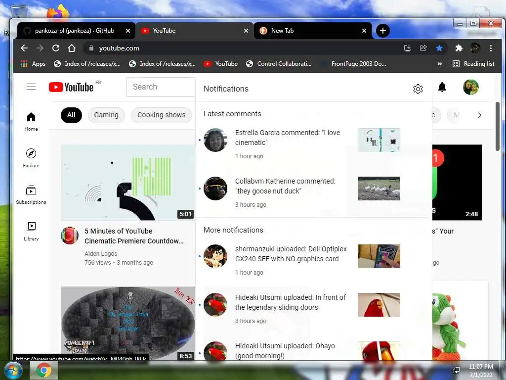Open the 2:48 video thumbnail

tap(457, 182)
